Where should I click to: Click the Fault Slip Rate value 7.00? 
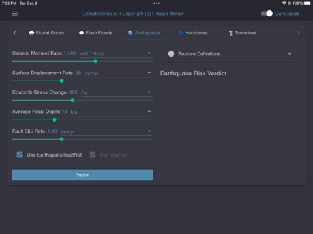point(52,131)
